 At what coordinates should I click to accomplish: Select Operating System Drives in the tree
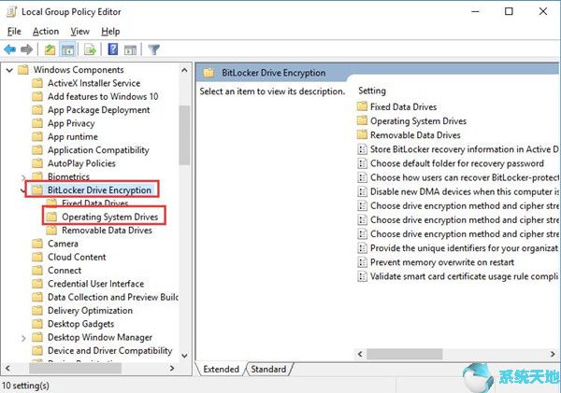(108, 217)
